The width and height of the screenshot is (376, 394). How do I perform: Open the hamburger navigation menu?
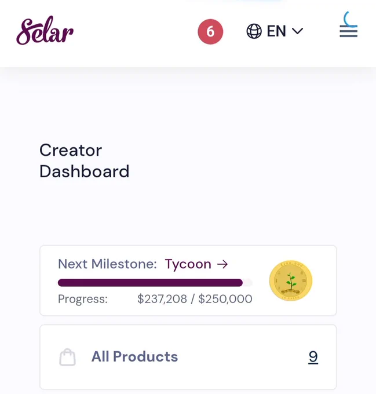[x=348, y=31]
